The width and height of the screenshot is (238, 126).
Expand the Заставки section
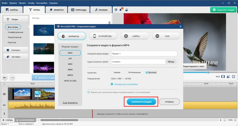coord(16,56)
